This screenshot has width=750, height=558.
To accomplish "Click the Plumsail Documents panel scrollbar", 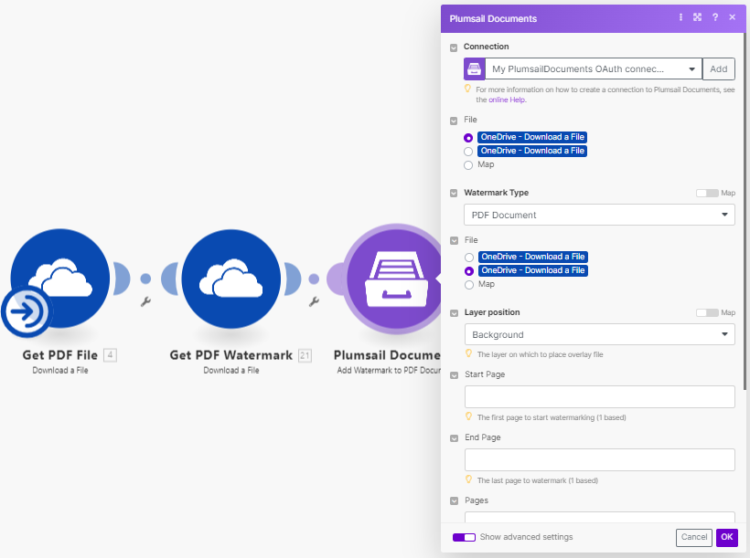I will point(745,210).
